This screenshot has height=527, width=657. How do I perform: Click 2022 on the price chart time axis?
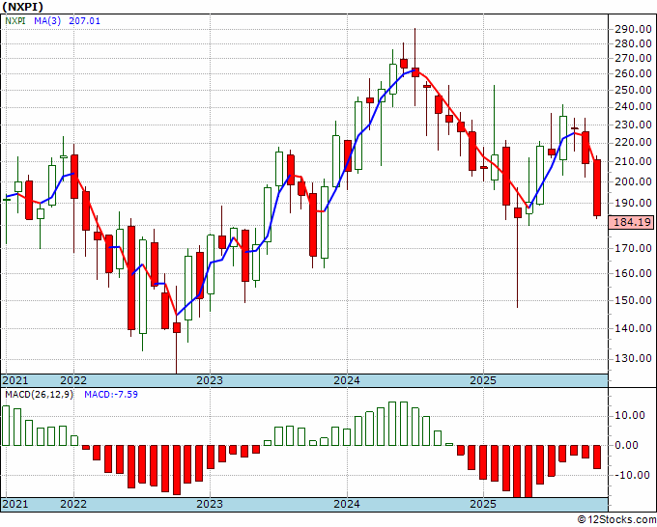[73, 380]
